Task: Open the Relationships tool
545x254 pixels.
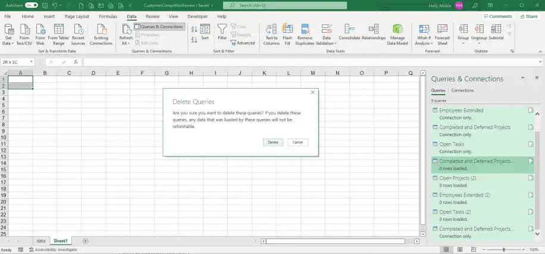Action: [x=374, y=32]
